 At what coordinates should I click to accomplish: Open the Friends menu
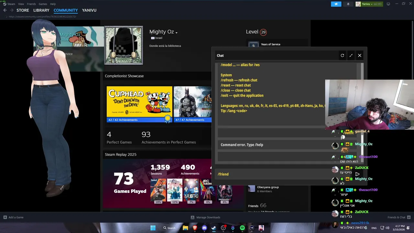point(31,4)
